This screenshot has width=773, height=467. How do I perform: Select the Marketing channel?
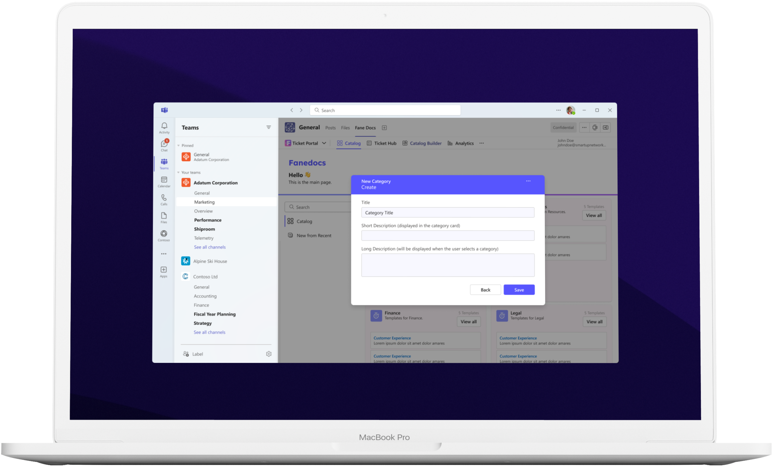(x=204, y=202)
